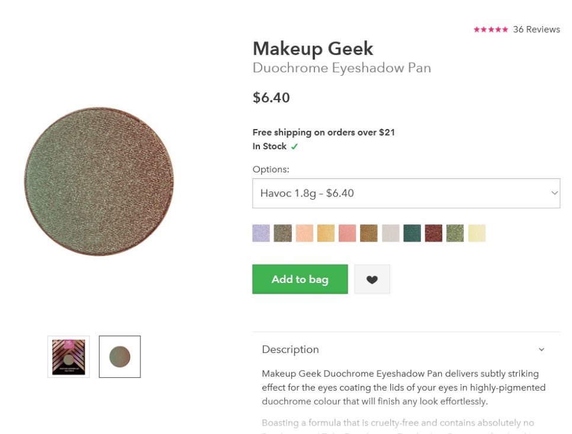The height and width of the screenshot is (434, 572).
Task: Click the five-star rating icons
Action: tap(490, 30)
